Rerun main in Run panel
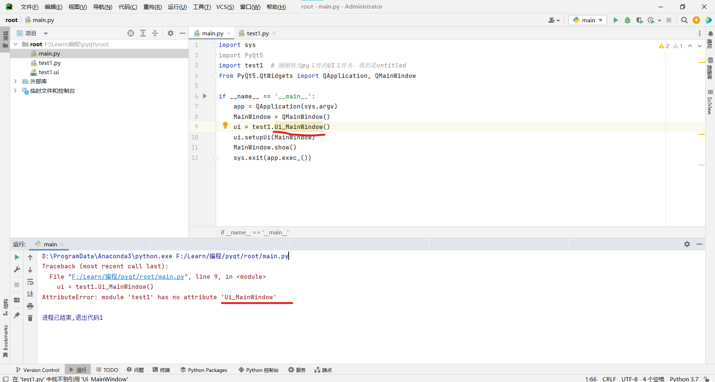This screenshot has height=382, width=715. point(17,257)
